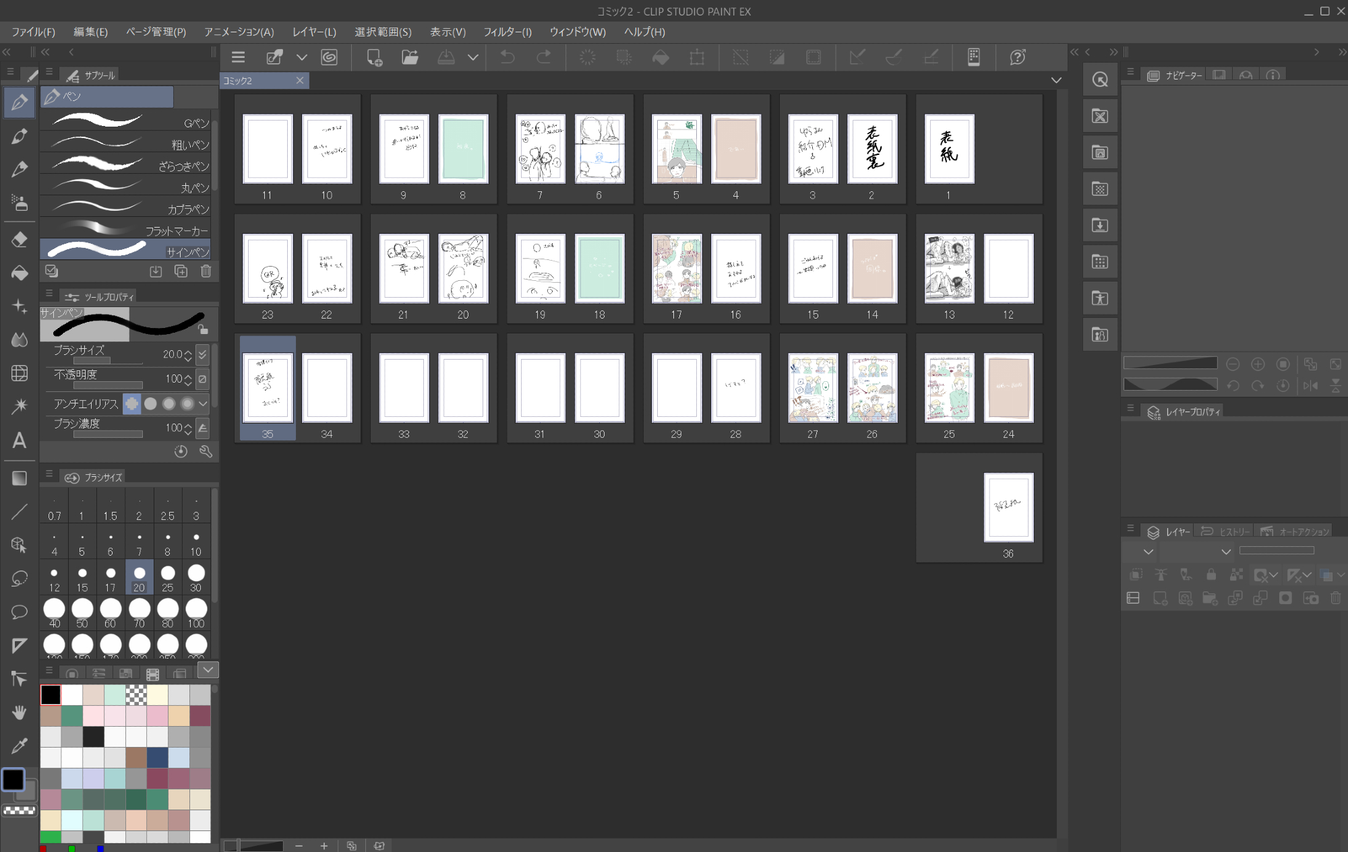Click the delete sub tool trash icon
Screen dimensions: 1348x852
coord(206,271)
